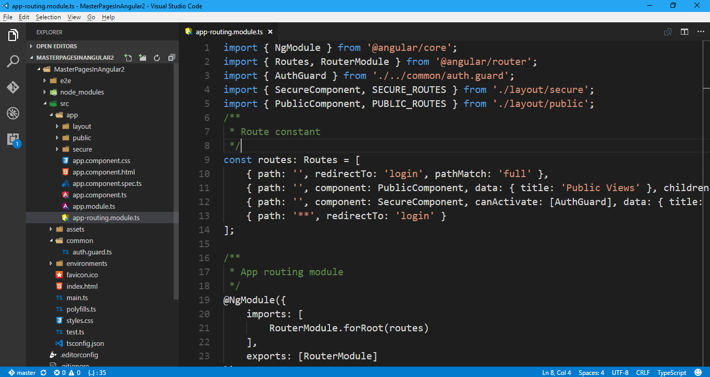The image size is (710, 377).
Task: Open the Explorer view in activity bar
Action: 13,35
